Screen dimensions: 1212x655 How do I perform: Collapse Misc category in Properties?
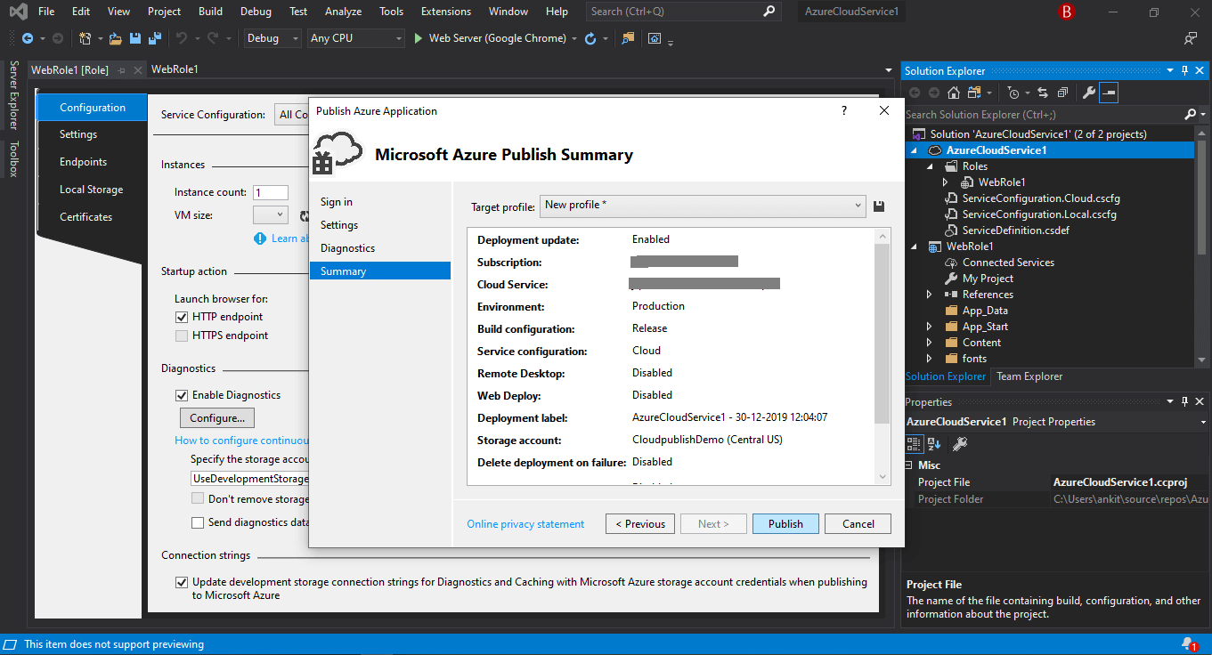click(910, 465)
